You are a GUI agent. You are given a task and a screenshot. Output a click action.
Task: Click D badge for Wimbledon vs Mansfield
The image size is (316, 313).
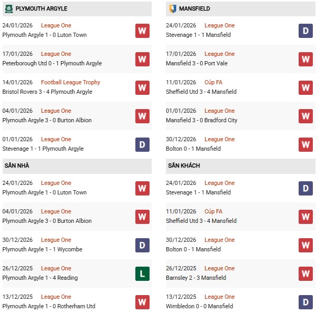coord(306,302)
